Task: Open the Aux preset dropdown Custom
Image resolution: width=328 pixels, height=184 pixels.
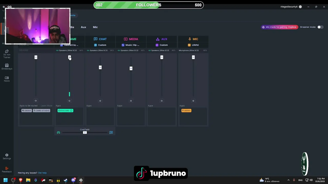Action: coord(162,45)
